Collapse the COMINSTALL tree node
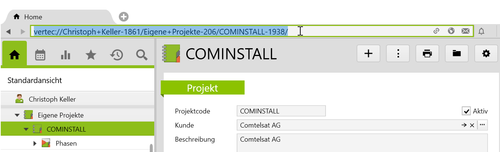The width and height of the screenshot is (500, 152). tap(26, 129)
